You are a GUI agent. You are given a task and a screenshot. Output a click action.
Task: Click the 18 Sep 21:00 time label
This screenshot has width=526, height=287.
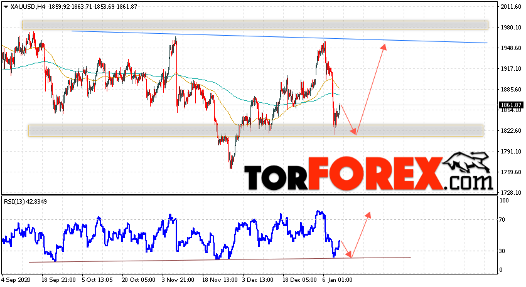pos(58,280)
